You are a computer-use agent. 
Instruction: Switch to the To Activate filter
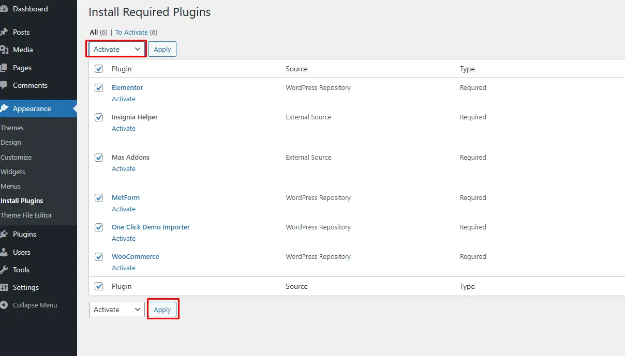[131, 32]
